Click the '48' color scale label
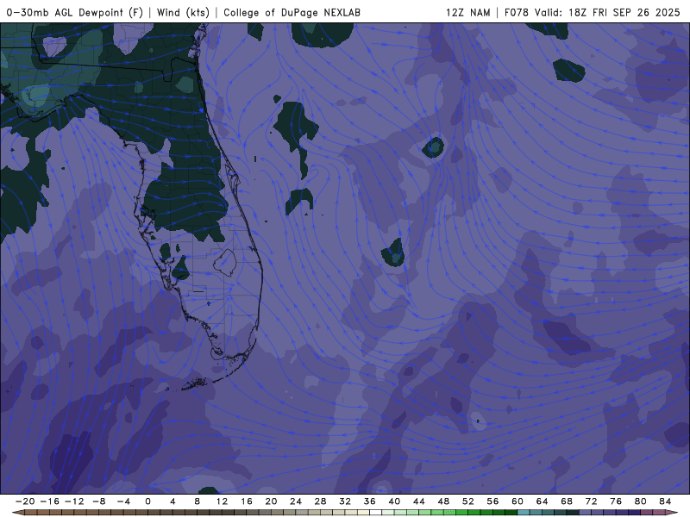This screenshot has height=517, width=690. 443,501
